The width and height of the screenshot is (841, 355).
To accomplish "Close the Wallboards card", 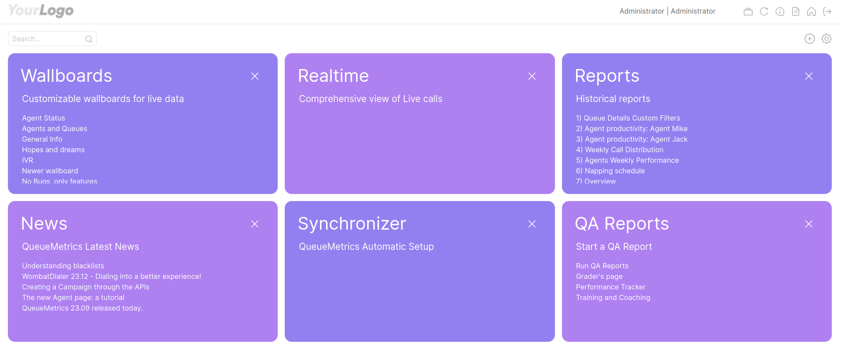I will 254,76.
